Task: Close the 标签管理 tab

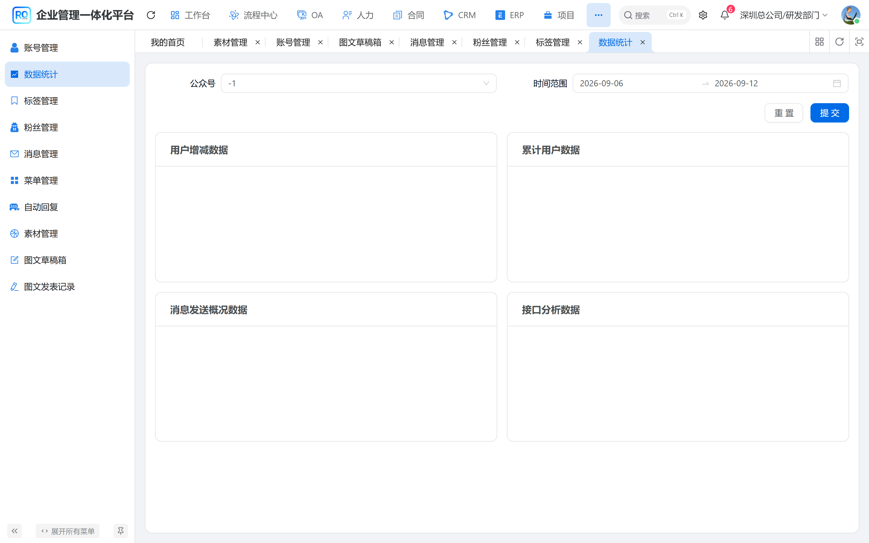Action: 580,42
